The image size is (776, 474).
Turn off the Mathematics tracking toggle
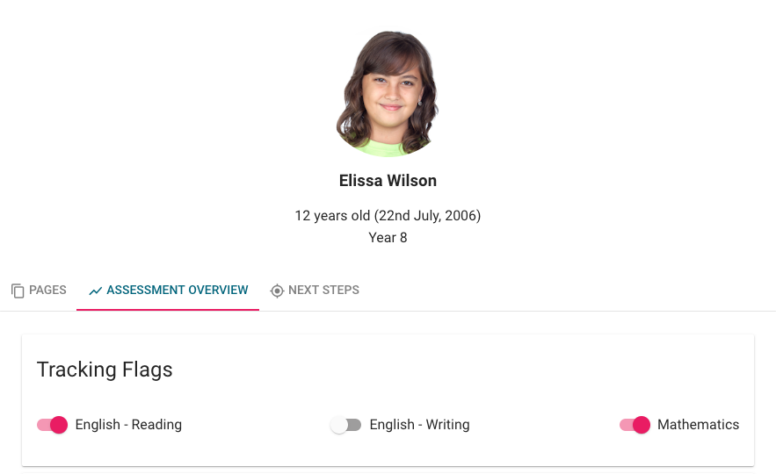tap(635, 425)
